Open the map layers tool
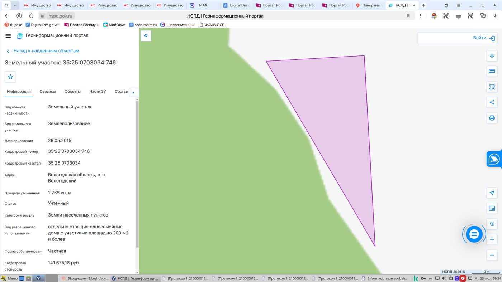The height and width of the screenshot is (282, 502). 492,56
